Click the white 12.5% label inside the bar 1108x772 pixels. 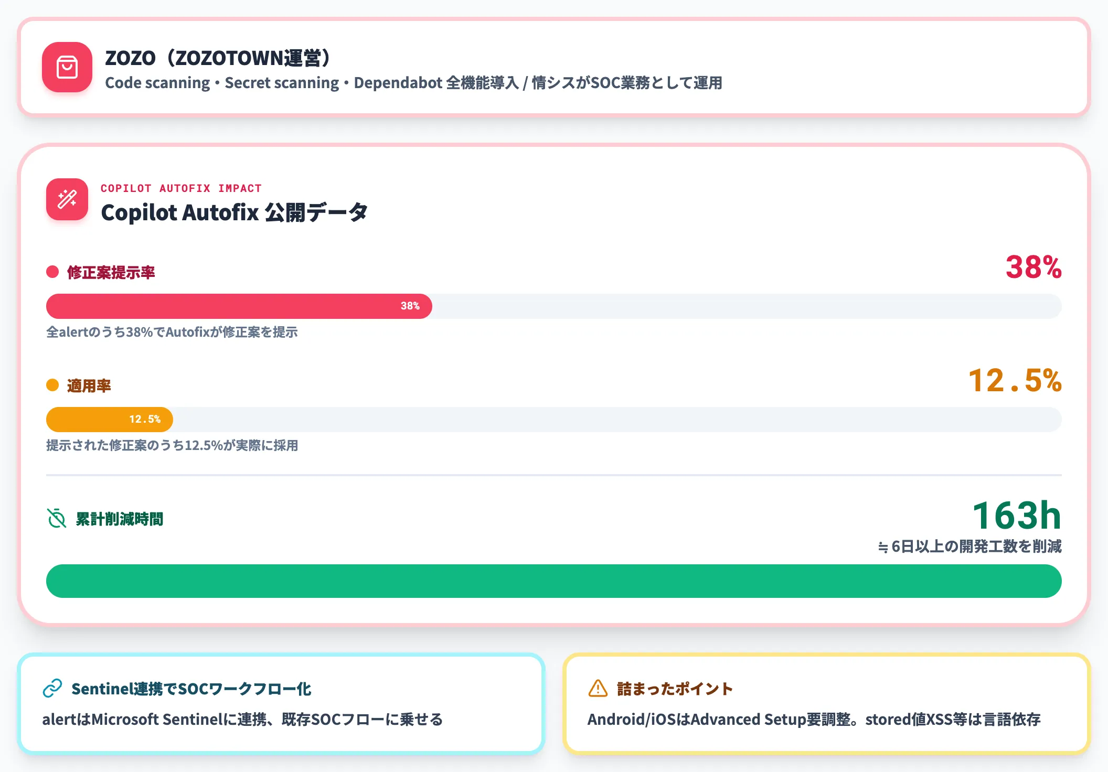145,419
